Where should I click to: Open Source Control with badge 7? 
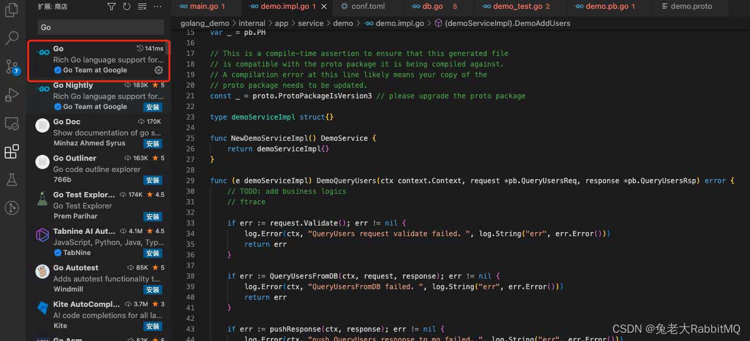(x=12, y=67)
